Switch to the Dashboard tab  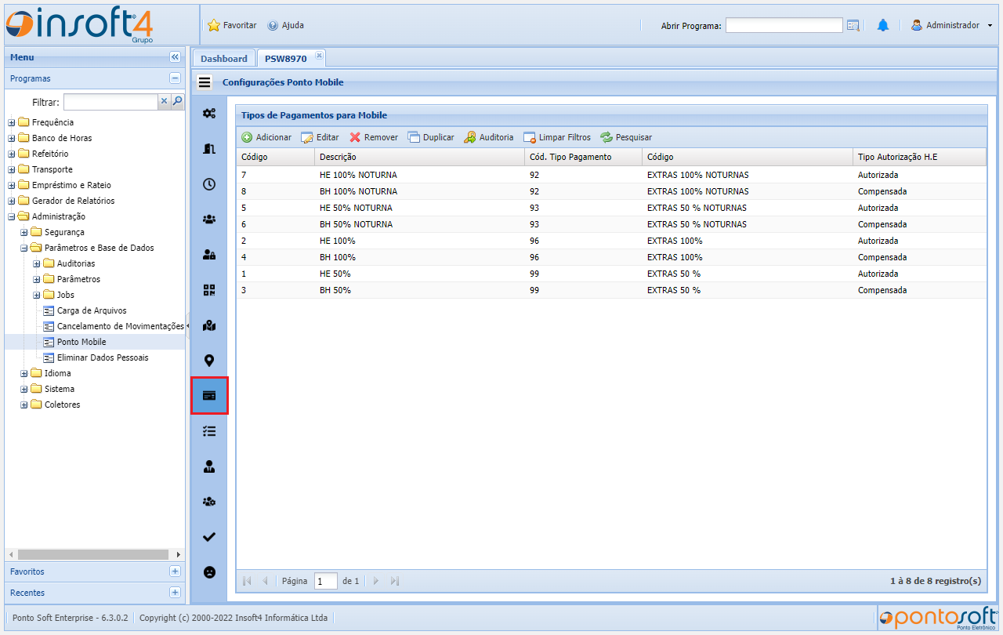pyautogui.click(x=223, y=59)
